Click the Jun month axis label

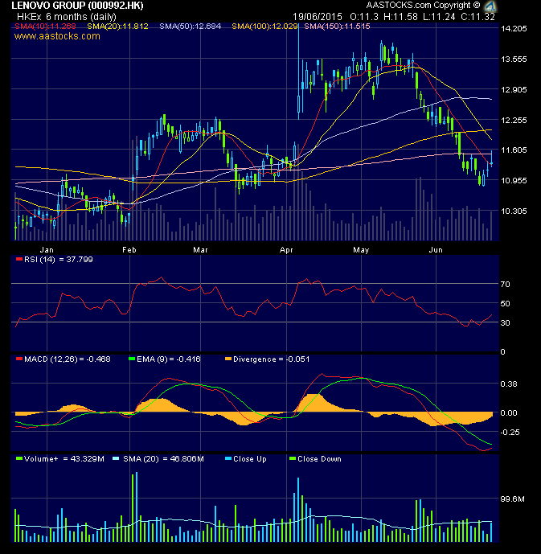tap(436, 250)
